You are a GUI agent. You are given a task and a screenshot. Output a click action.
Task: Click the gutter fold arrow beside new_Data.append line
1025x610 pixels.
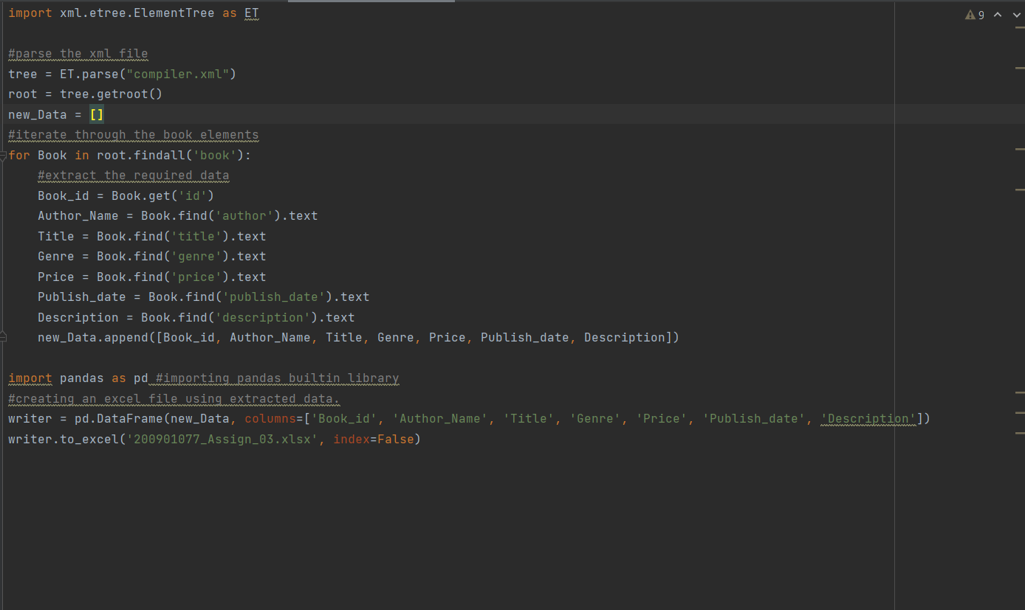(x=3, y=336)
